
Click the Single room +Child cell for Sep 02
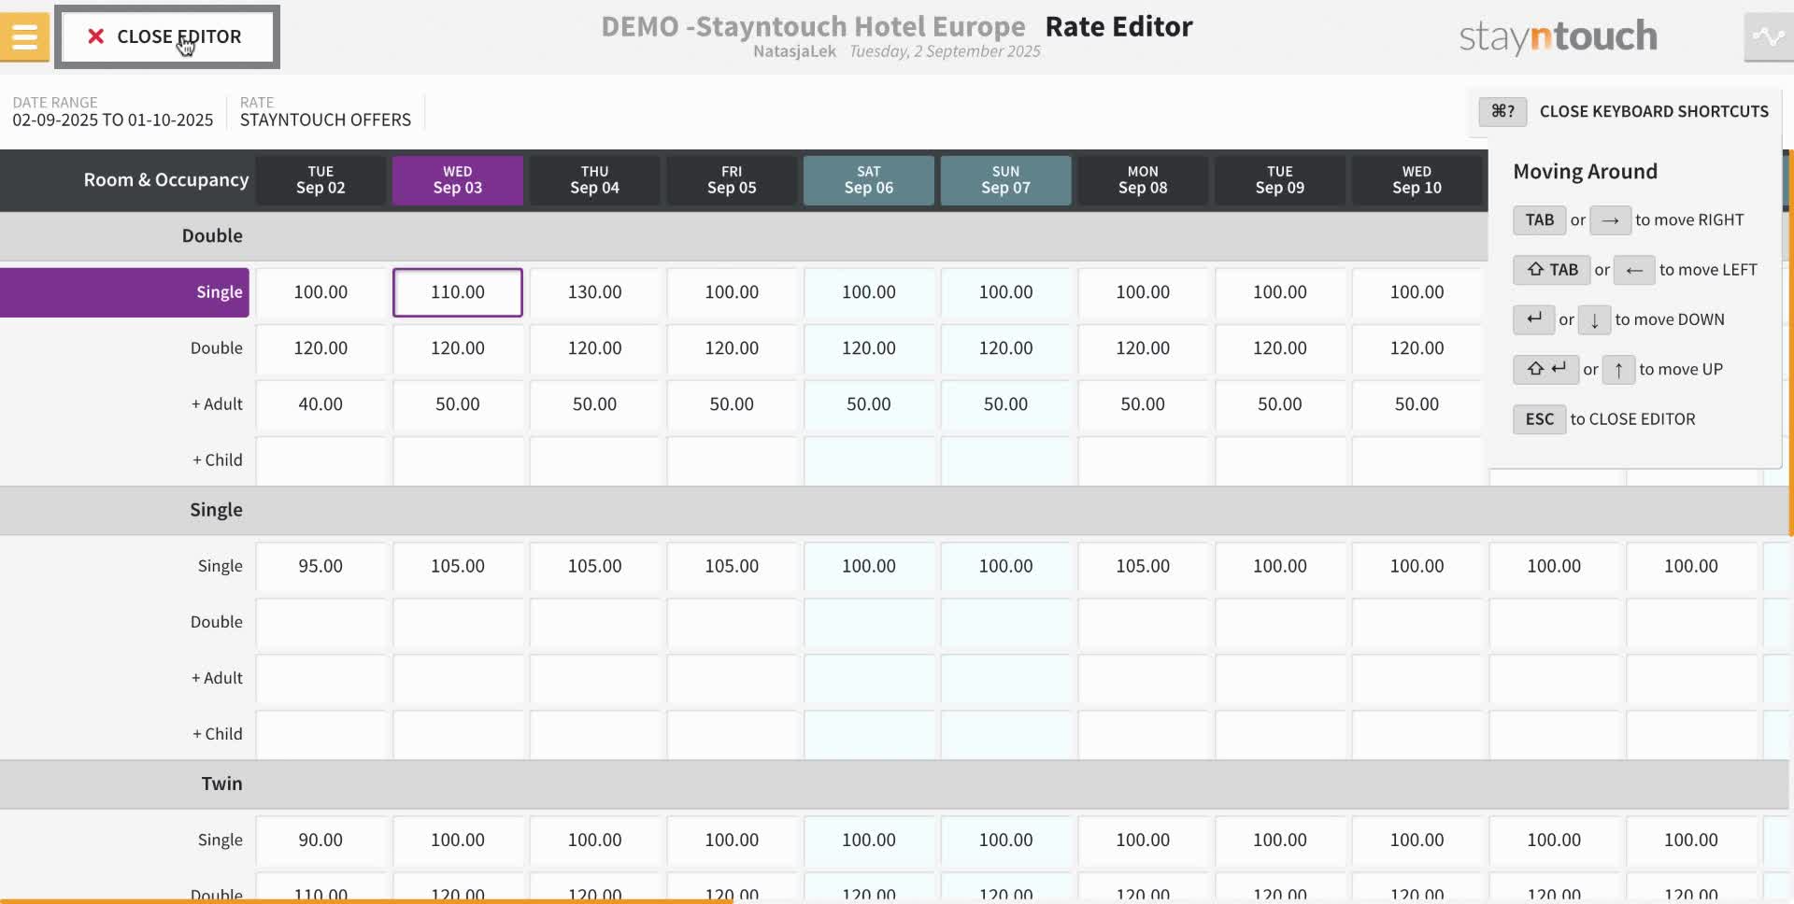pos(320,734)
